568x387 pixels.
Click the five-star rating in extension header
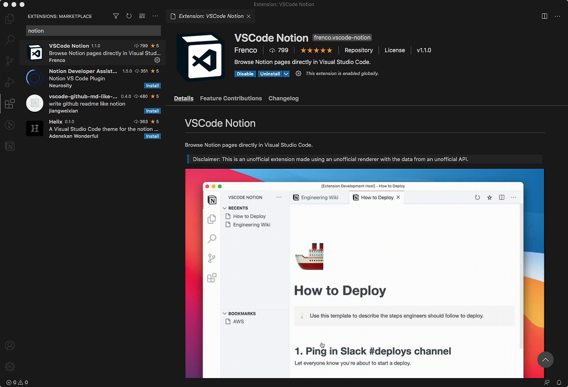[316, 50]
